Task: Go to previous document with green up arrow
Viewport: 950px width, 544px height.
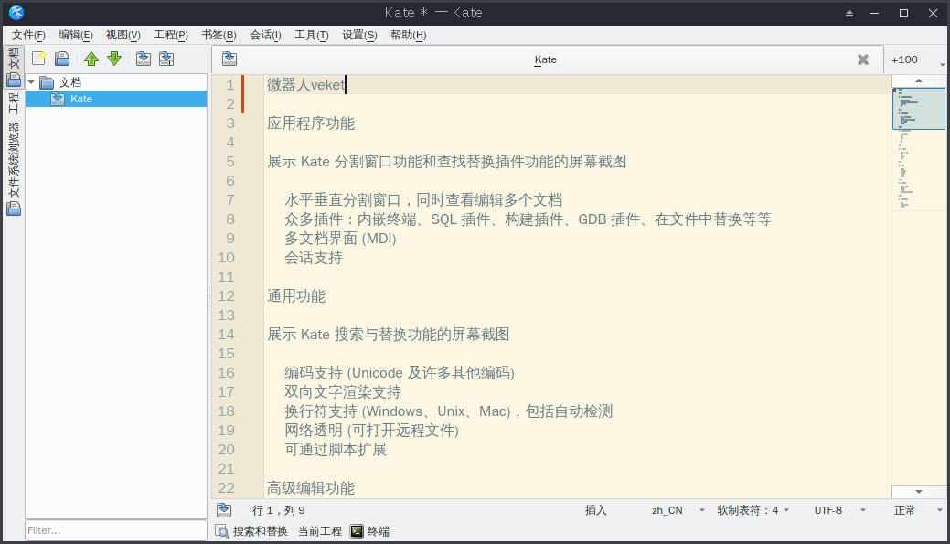Action: tap(91, 59)
